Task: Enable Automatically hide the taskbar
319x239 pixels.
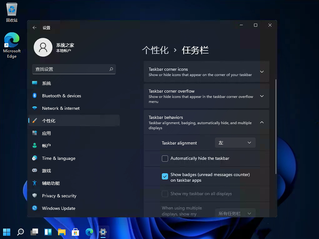Action: click(x=165, y=158)
